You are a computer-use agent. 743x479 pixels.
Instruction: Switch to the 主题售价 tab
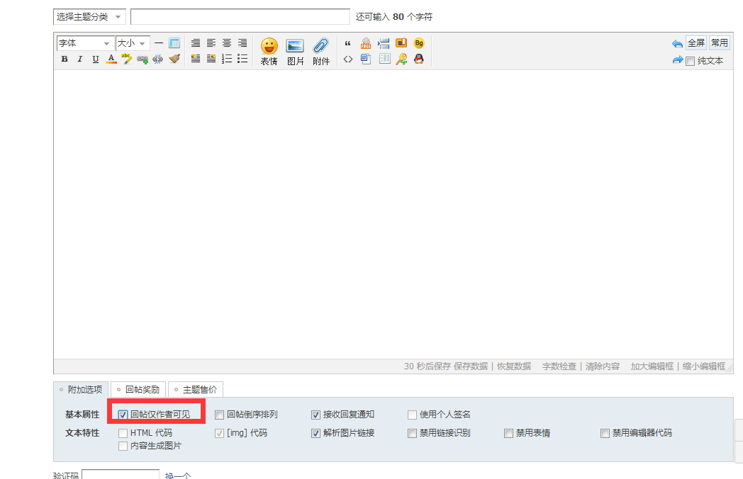196,390
